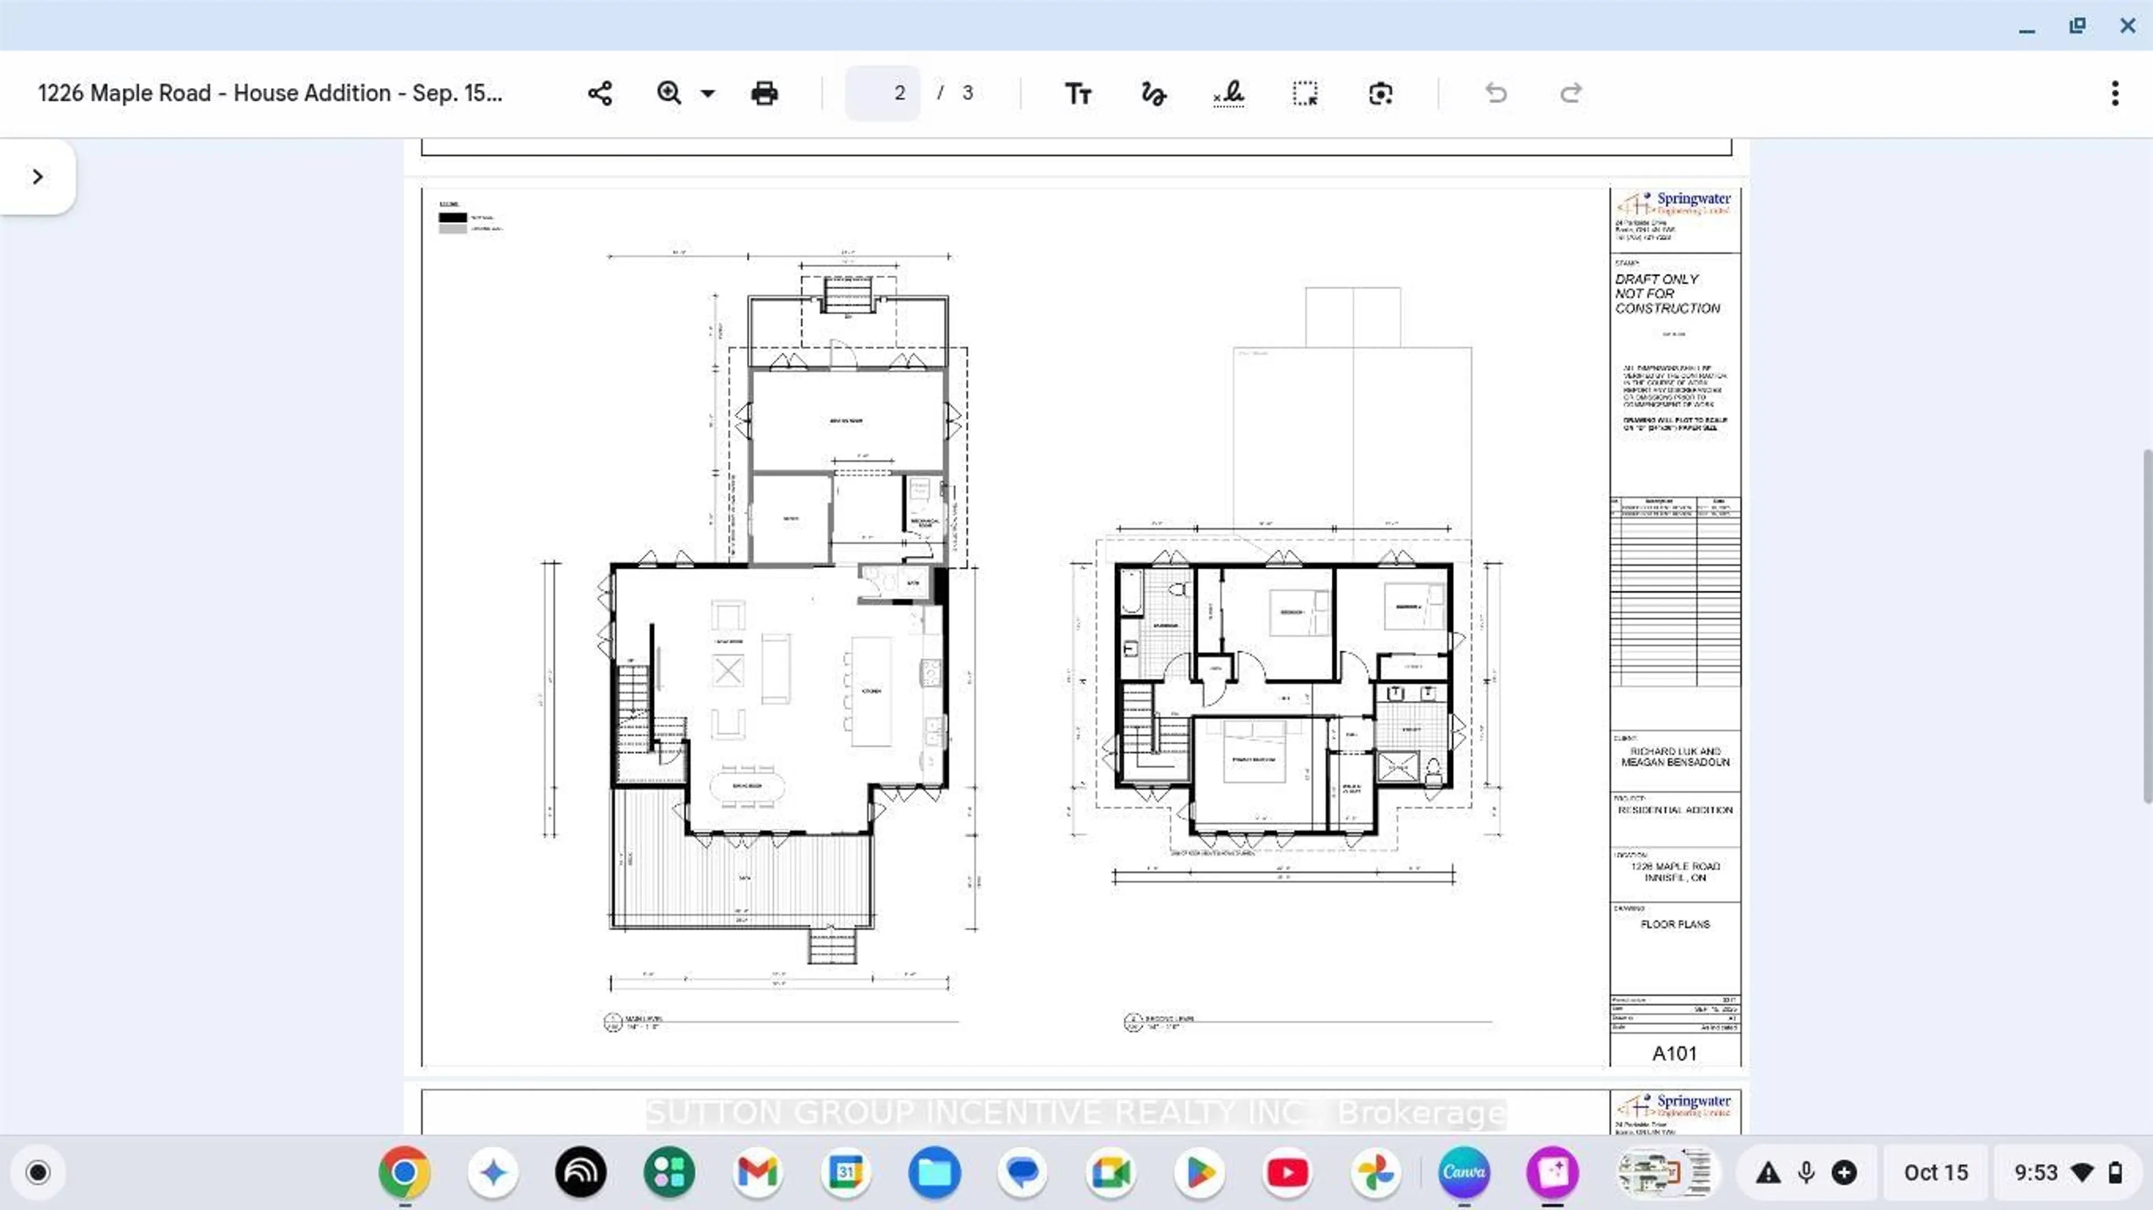Image resolution: width=2153 pixels, height=1210 pixels.
Task: Click the screenshot capture tool icon
Action: [x=1381, y=93]
